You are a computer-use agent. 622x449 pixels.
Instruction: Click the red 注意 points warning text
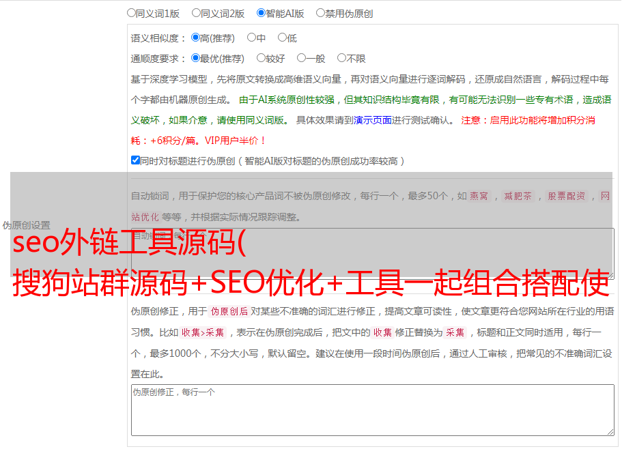point(363,130)
